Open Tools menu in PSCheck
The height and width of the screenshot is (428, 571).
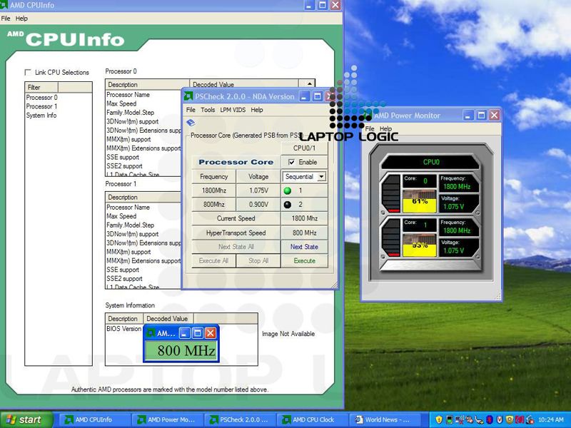point(208,110)
